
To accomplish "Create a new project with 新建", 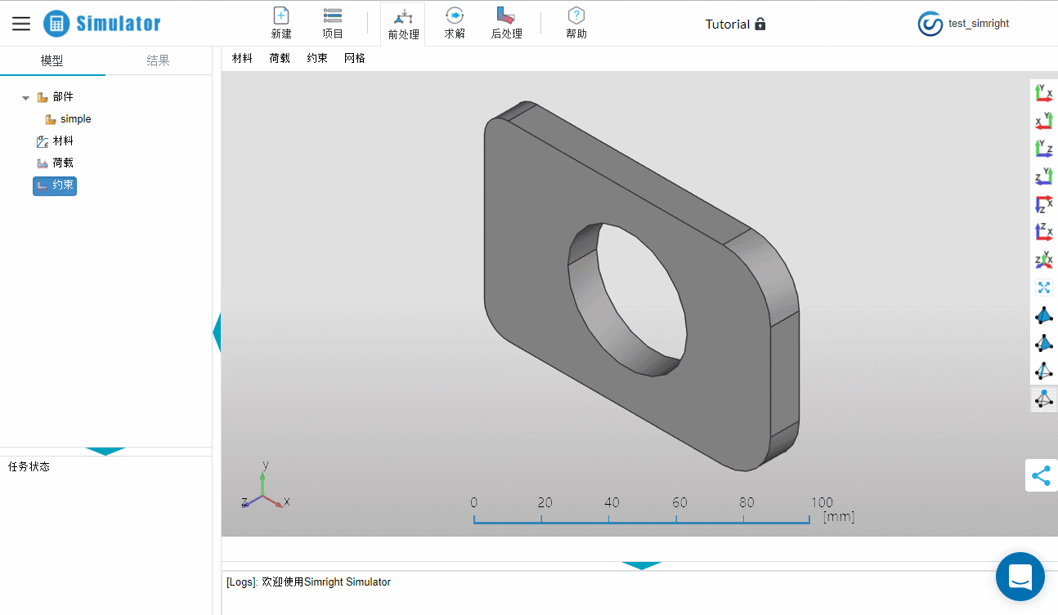I will [x=281, y=24].
